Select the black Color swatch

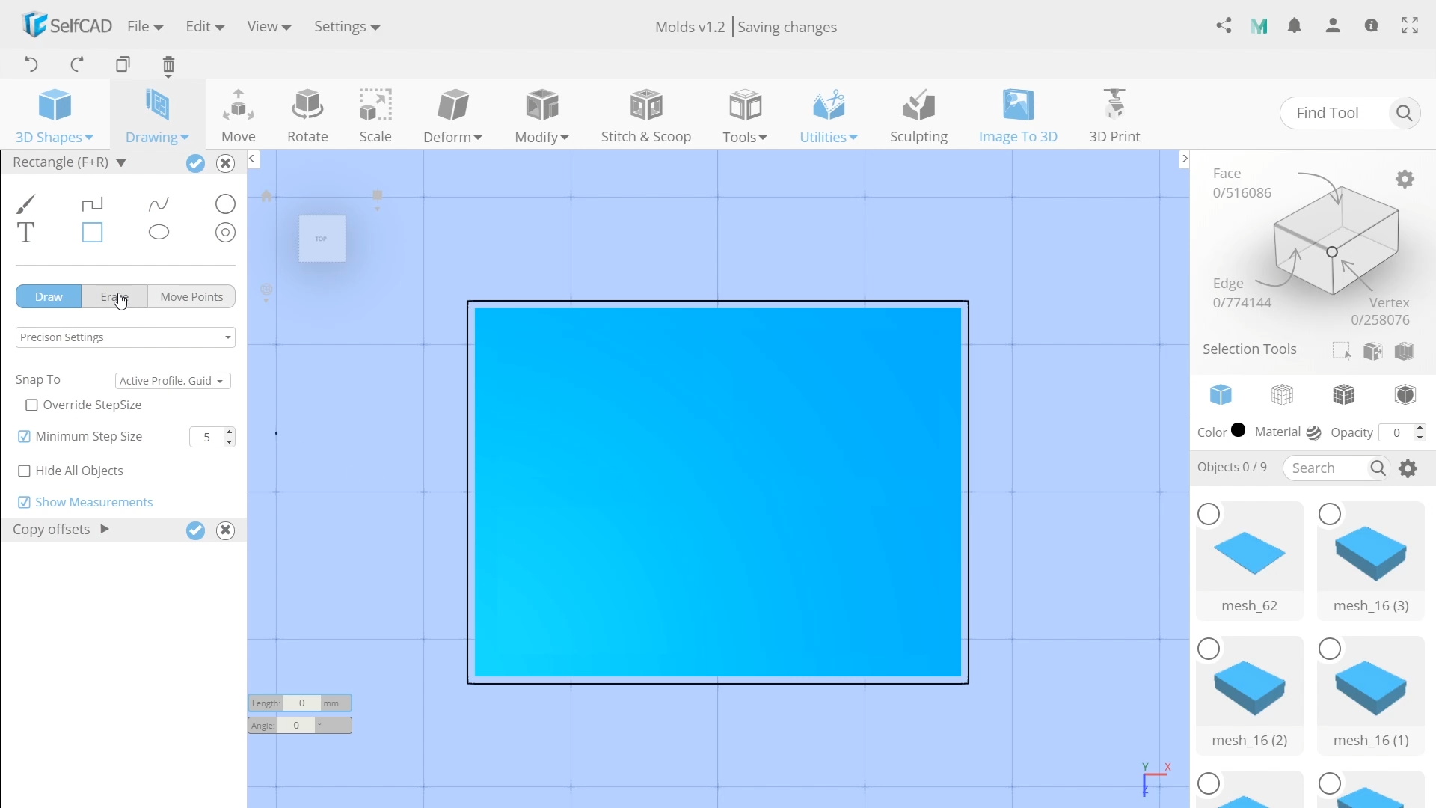coord(1239,431)
